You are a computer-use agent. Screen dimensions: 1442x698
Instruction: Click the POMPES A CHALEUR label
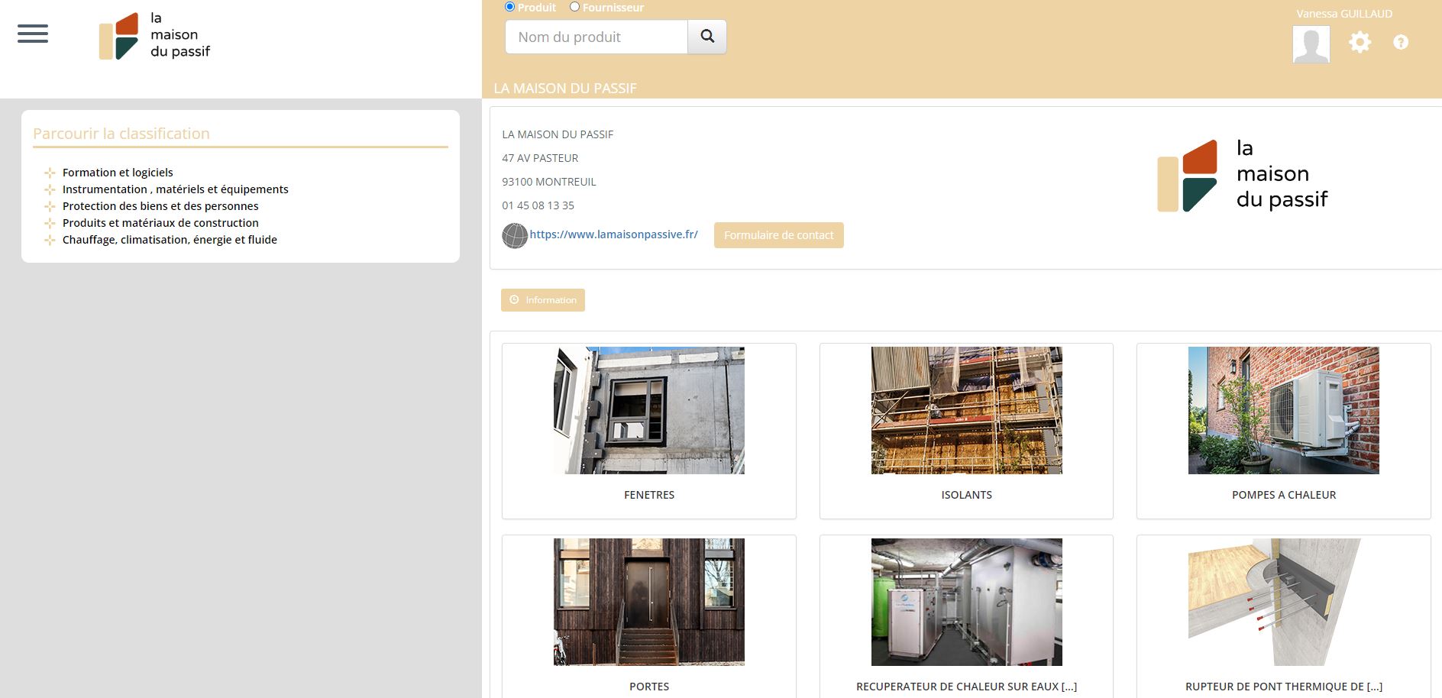coord(1284,495)
